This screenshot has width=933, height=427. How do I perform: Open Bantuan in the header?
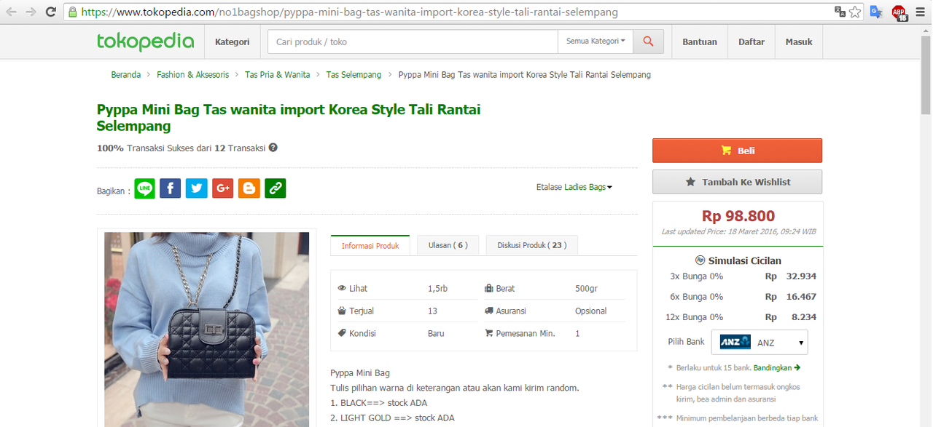tap(700, 41)
